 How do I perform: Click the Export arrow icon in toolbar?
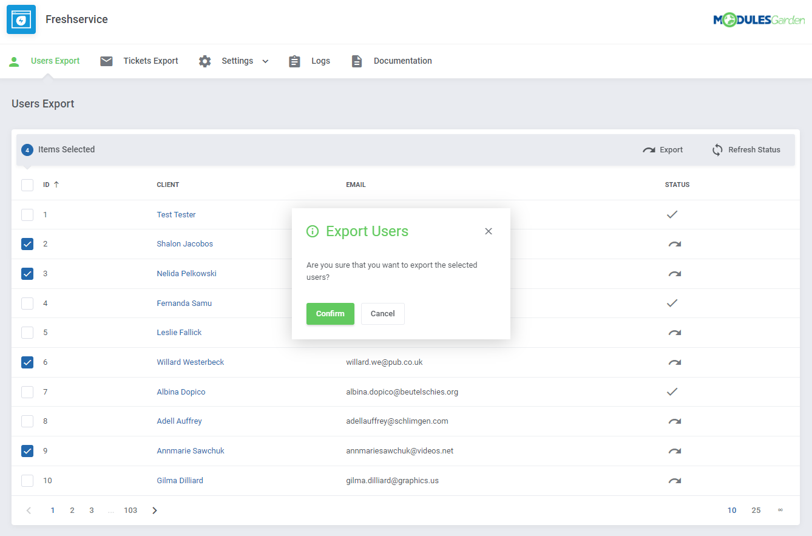[649, 150]
